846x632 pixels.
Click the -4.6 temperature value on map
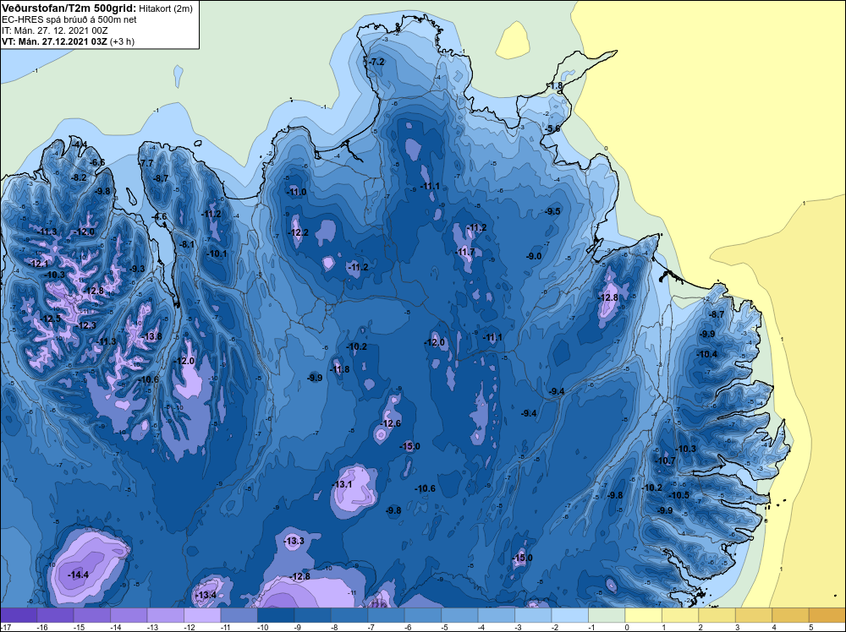159,216
